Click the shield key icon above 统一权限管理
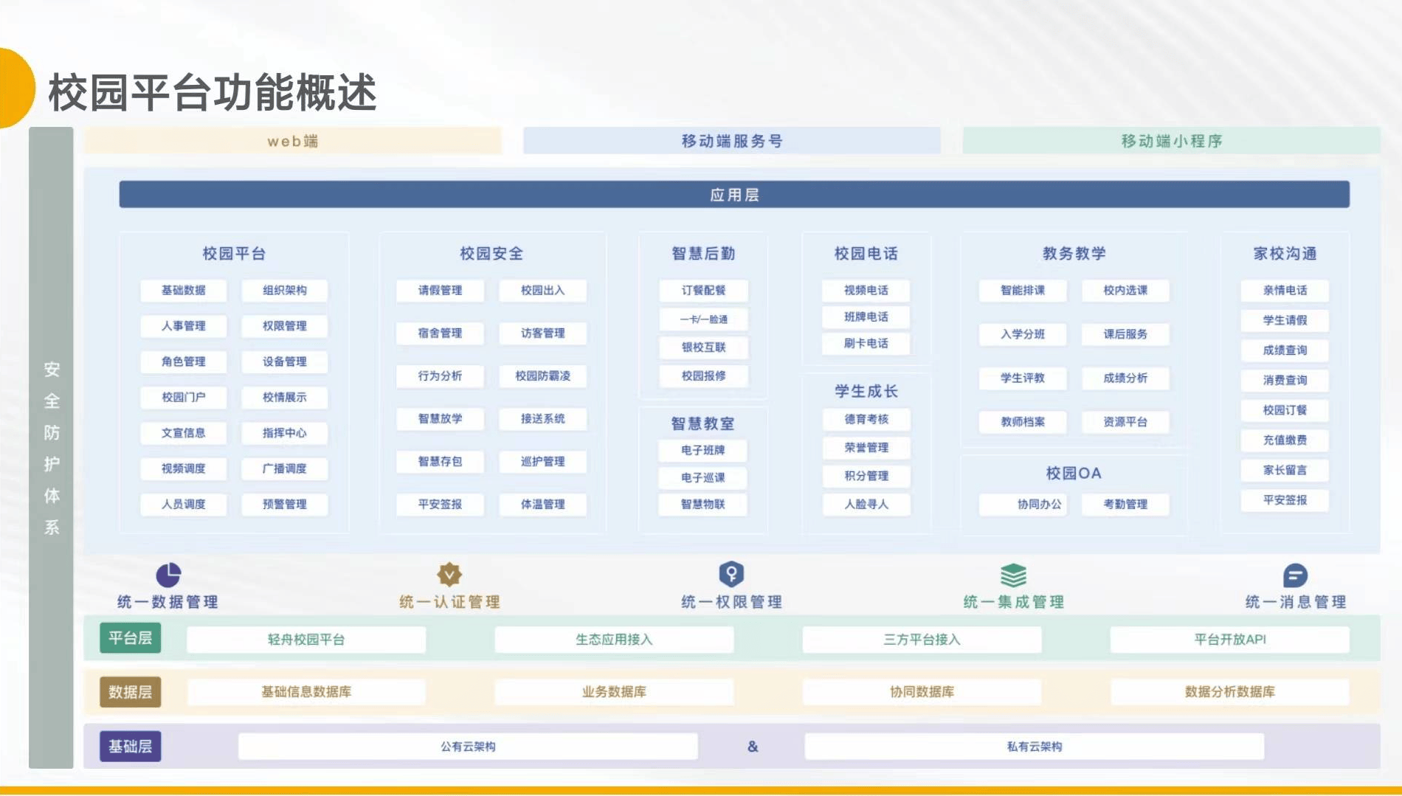This screenshot has height=796, width=1402. point(731,574)
